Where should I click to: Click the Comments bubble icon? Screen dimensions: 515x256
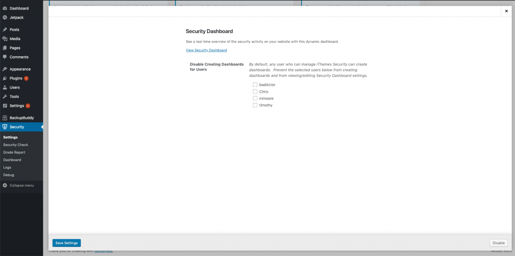click(x=5, y=57)
